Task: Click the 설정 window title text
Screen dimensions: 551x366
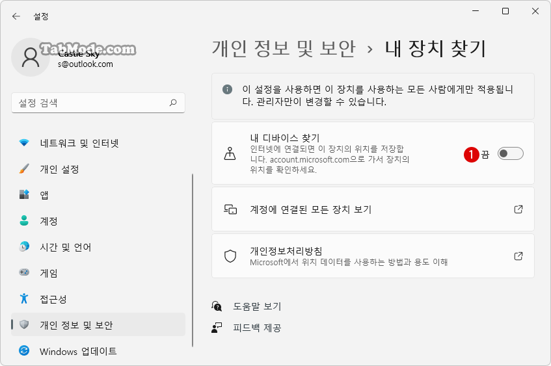Action: pyautogui.click(x=41, y=16)
